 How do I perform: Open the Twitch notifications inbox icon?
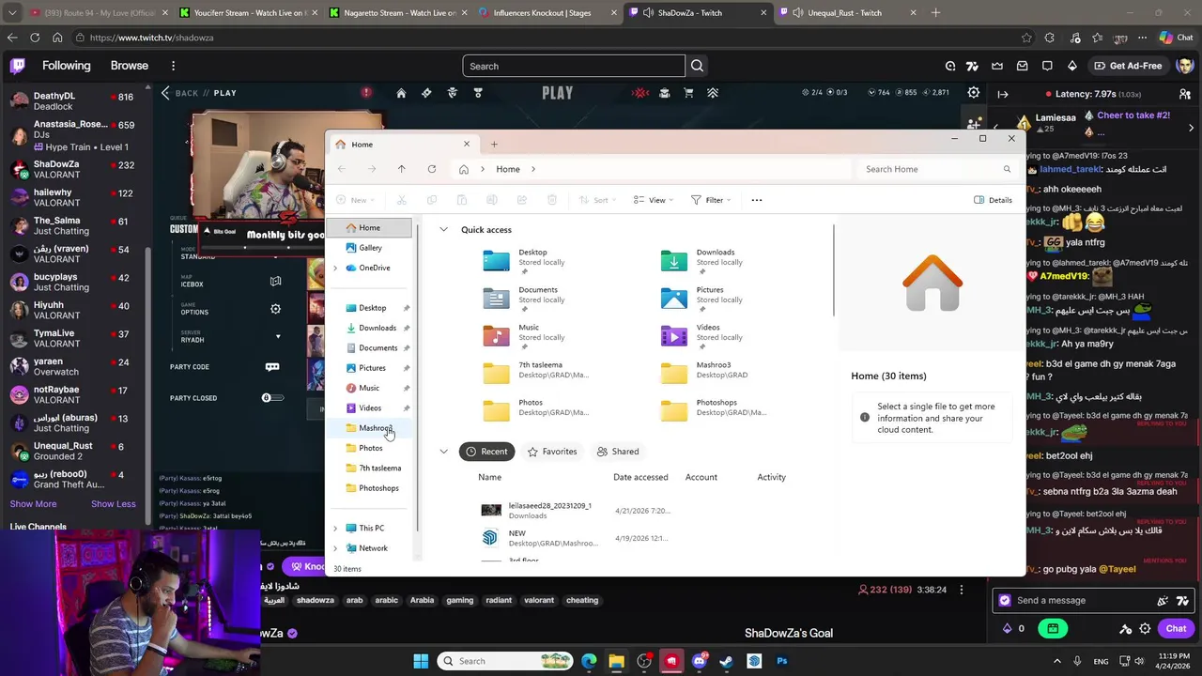click(x=1022, y=66)
